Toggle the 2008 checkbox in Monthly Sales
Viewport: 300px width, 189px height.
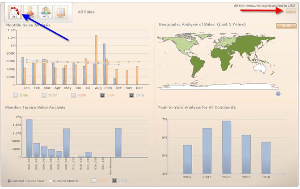point(73,95)
